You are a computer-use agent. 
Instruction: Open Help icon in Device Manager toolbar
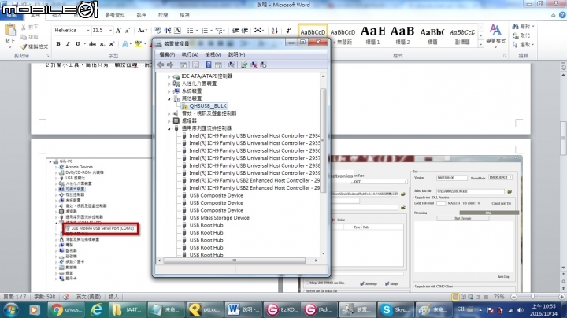pyautogui.click(x=208, y=65)
